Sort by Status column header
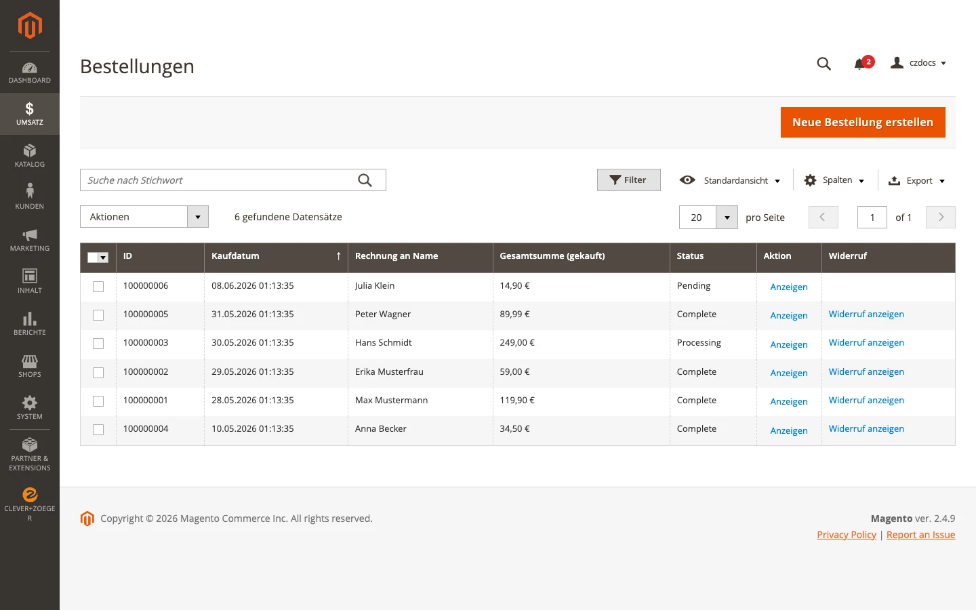976x610 pixels. point(713,256)
